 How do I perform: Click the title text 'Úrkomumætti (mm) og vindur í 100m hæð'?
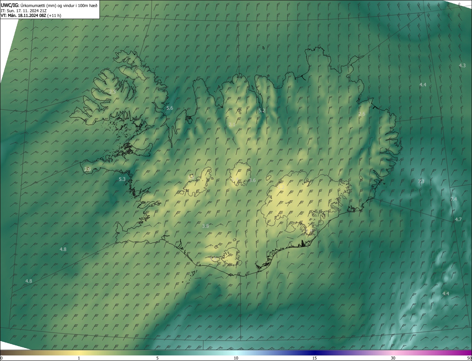(58, 5)
